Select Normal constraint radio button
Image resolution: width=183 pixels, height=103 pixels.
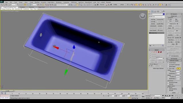[x=174, y=21]
